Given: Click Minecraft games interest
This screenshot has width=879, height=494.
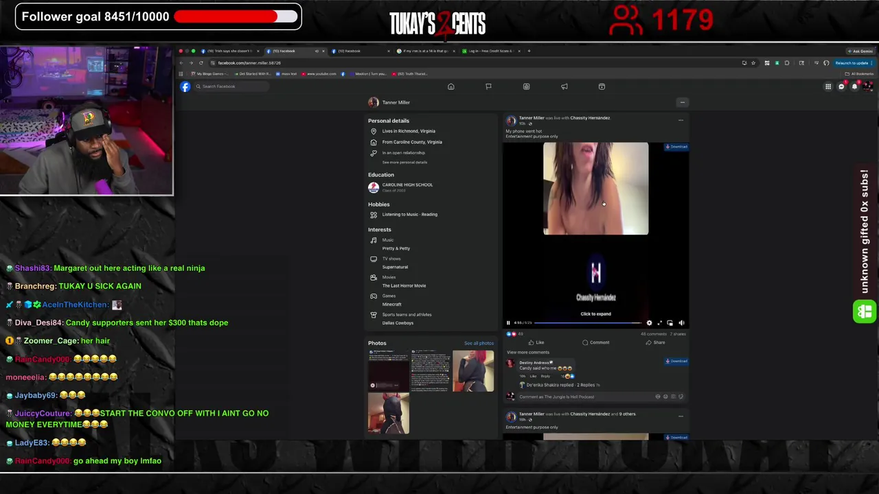Looking at the screenshot, I should pos(391,304).
